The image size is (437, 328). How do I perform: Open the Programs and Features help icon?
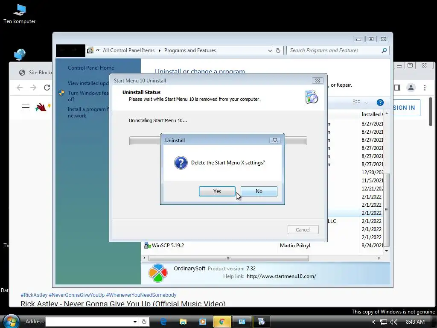pyautogui.click(x=380, y=102)
